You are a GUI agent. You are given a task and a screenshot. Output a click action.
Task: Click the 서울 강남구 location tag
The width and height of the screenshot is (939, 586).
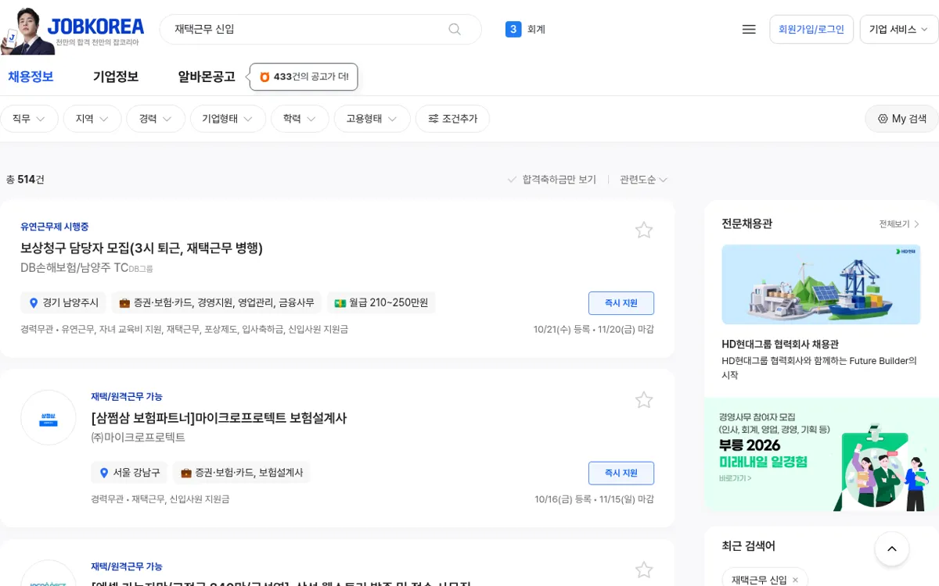click(130, 473)
